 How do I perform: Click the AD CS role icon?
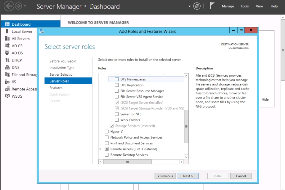[7, 46]
